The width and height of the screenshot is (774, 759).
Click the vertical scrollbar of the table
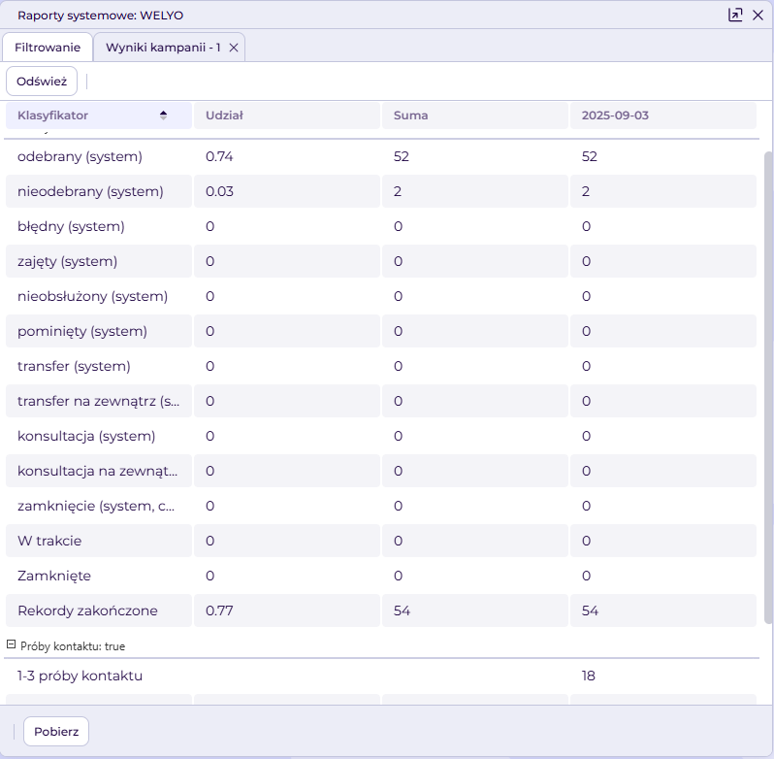coord(768,387)
